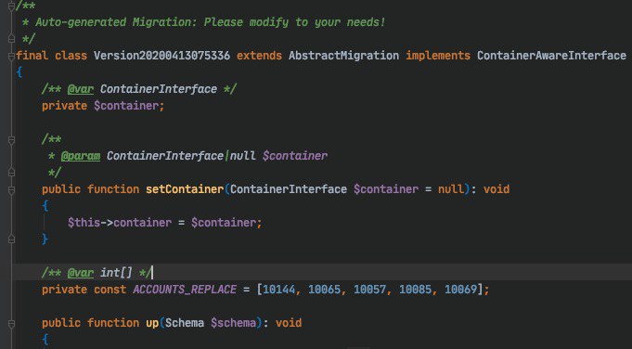Click the @var tag before ContainerInterface
This screenshot has height=349, width=632.
click(x=80, y=89)
